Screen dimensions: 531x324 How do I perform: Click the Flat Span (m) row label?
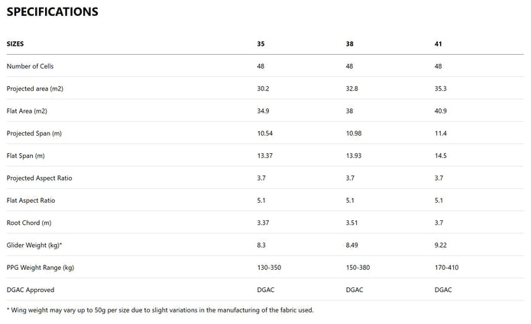[x=27, y=156]
